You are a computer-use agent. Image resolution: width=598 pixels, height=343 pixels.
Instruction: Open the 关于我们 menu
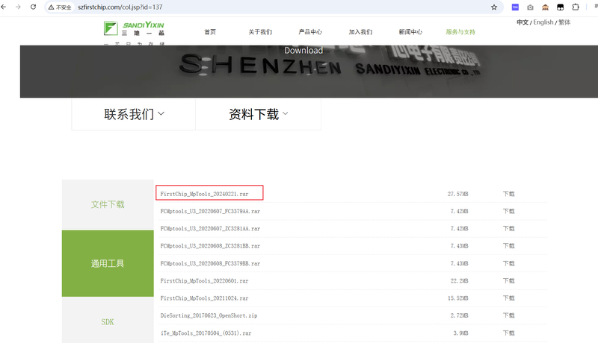point(260,32)
